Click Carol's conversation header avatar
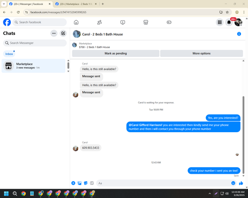The height and width of the screenshot is (198, 248). [77, 34]
